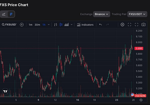
Task: Take a chart snapshot with camera icon
Action: [143, 24]
